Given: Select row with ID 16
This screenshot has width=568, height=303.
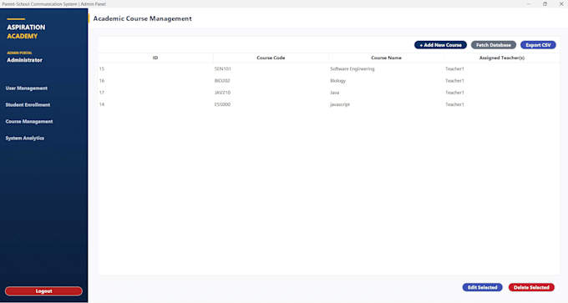Looking at the screenshot, I should click(x=328, y=81).
